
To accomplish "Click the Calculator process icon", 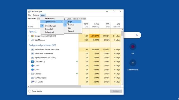I will point(32,62).
